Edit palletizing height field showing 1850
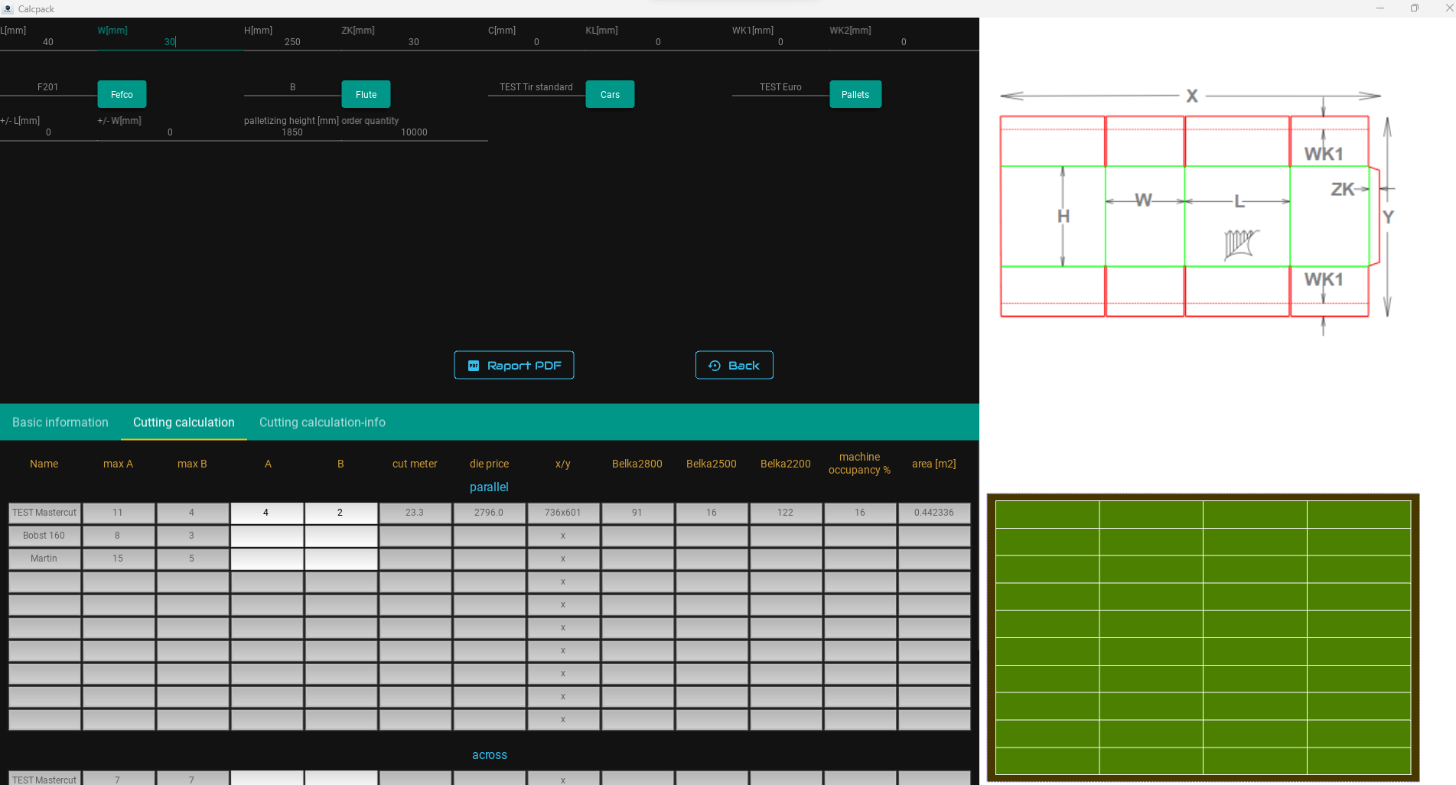 tap(292, 132)
